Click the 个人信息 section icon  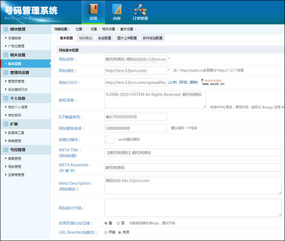[x=5, y=98]
